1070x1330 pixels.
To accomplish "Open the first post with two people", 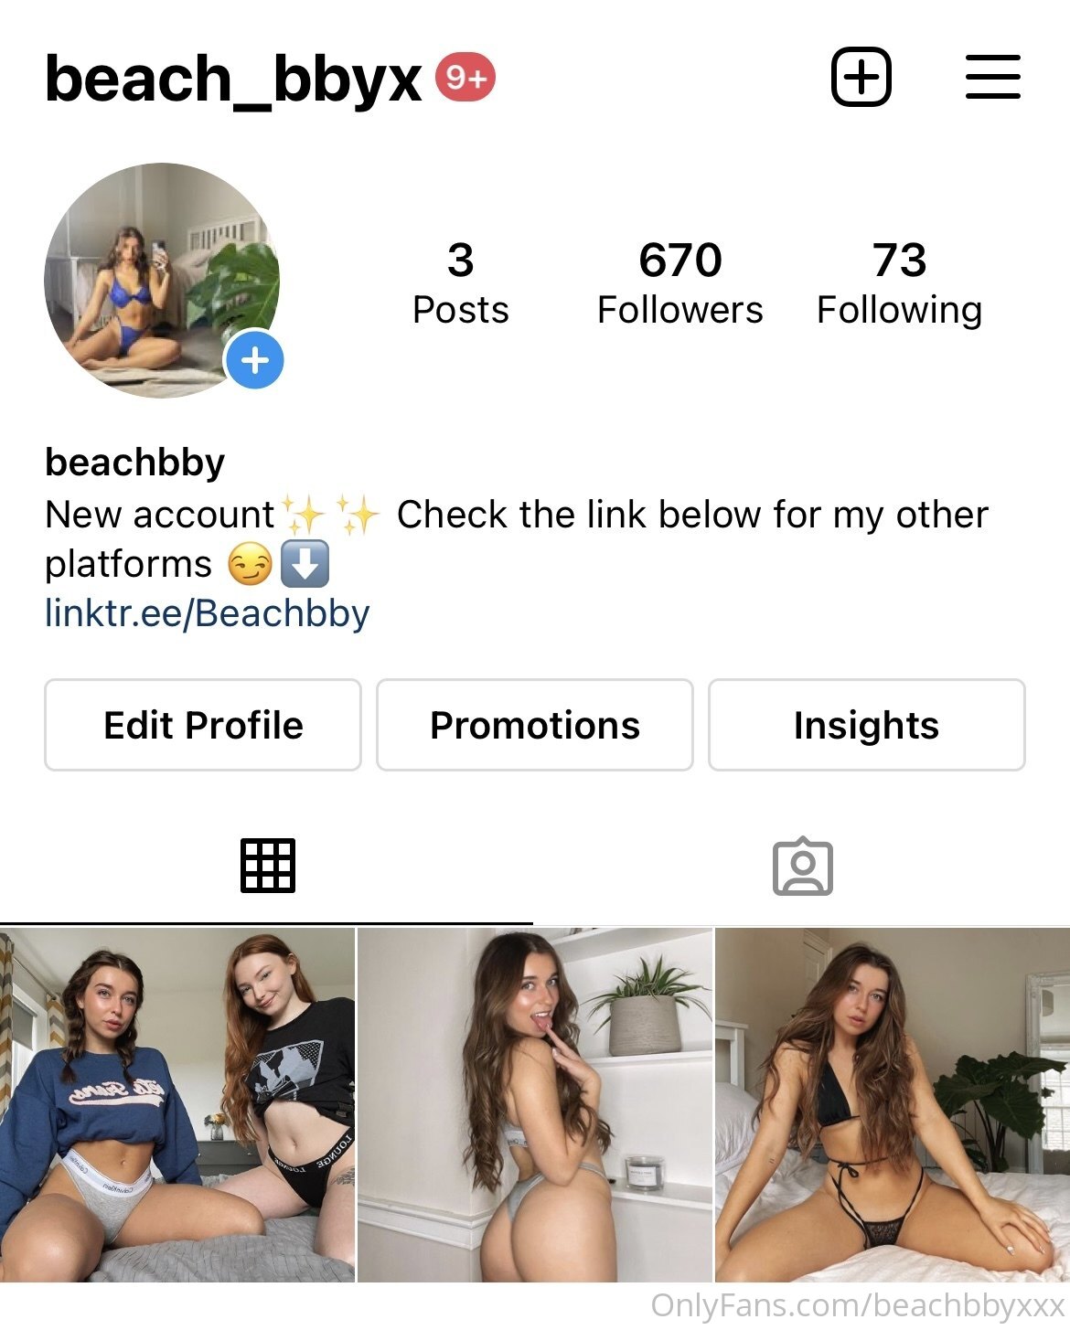I will coord(177,1105).
